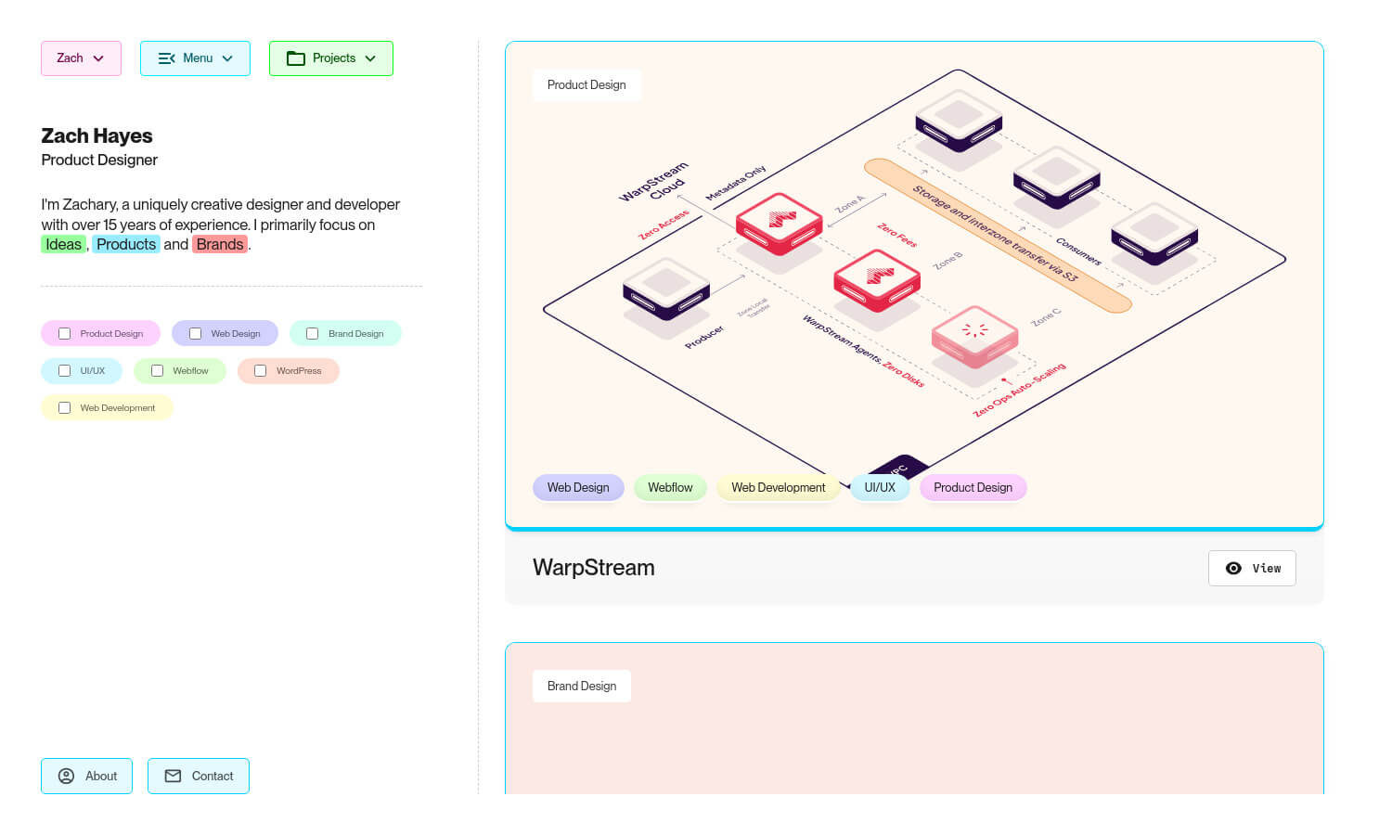Toggle the Web Design filter checkbox

[x=196, y=333]
